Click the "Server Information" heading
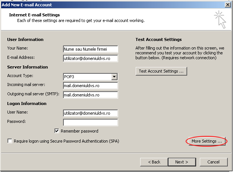The width and height of the screenshot is (233, 172). click(28, 67)
